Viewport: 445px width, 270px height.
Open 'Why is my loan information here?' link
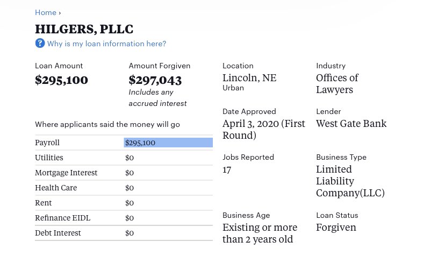106,44
